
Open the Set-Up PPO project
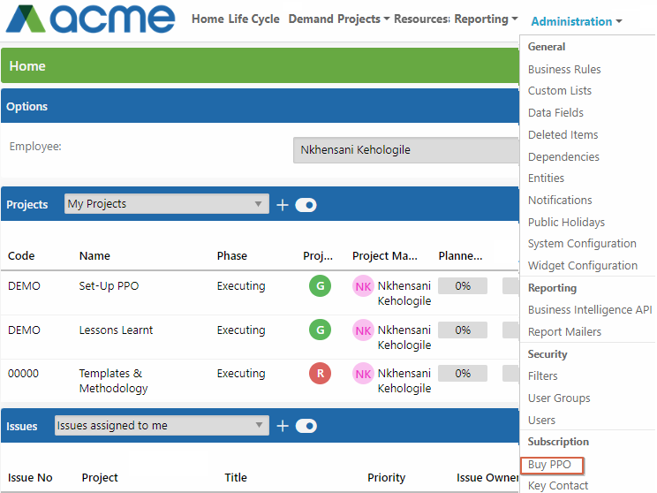[x=109, y=286]
